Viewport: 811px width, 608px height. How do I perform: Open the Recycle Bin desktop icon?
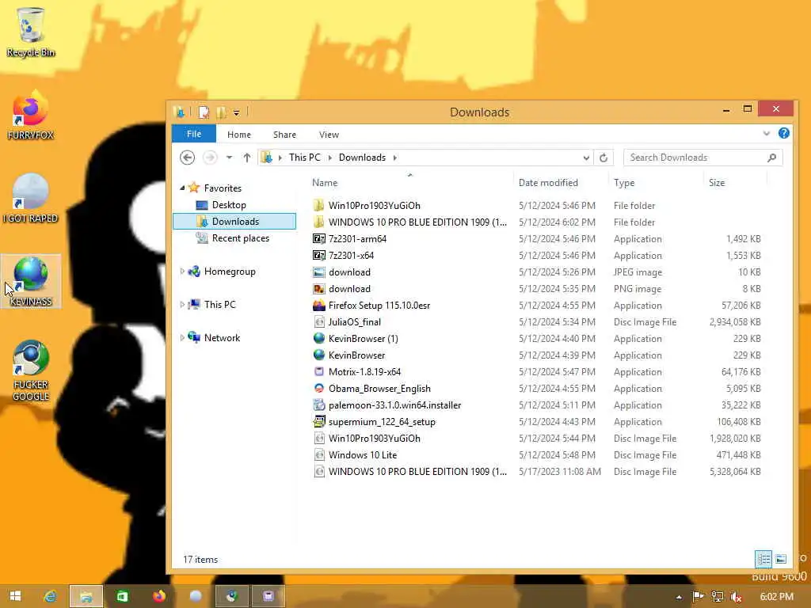pos(31,31)
